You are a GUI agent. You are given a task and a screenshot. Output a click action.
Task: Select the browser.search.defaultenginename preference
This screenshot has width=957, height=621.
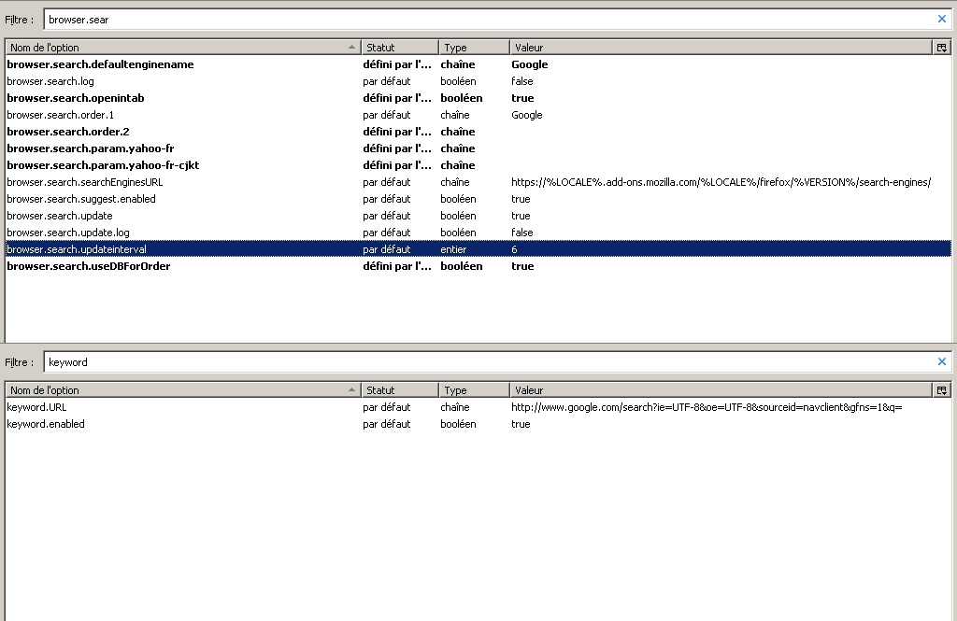[478, 64]
